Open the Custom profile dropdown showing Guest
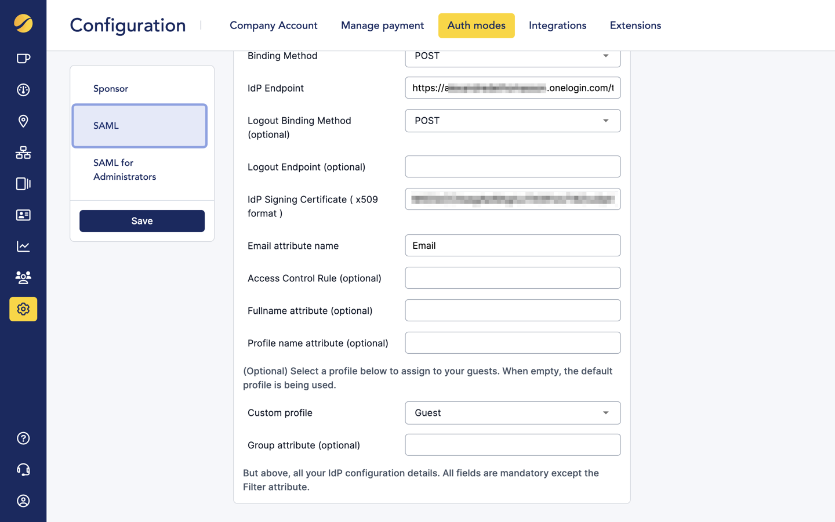 tap(513, 412)
